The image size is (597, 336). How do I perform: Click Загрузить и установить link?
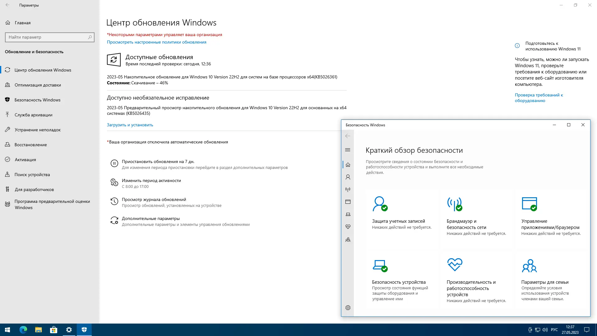[130, 125]
